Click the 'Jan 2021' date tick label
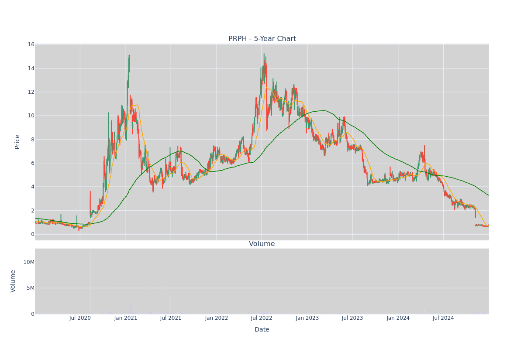Viewport: 524px width, 349px height. coord(126,318)
